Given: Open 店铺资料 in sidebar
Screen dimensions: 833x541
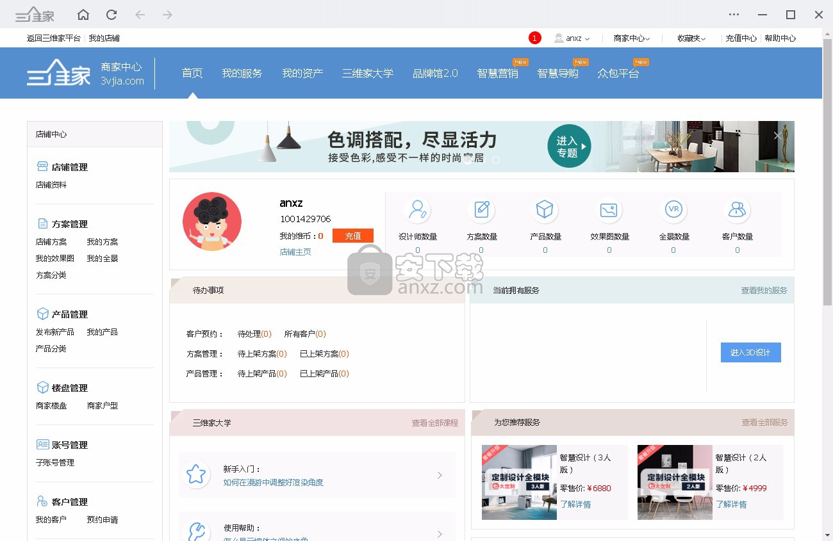Looking at the screenshot, I should [x=51, y=185].
